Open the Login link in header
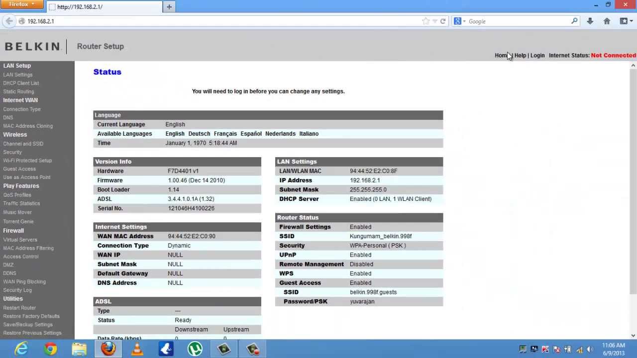Screen dimensions: 637x358 537,56
